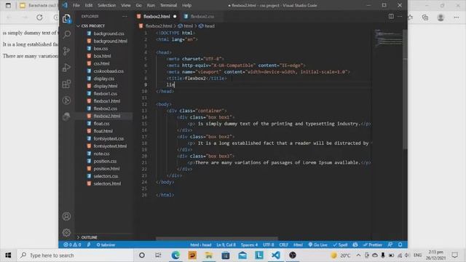
Task: Open the Help menu
Action: [x=186, y=5]
